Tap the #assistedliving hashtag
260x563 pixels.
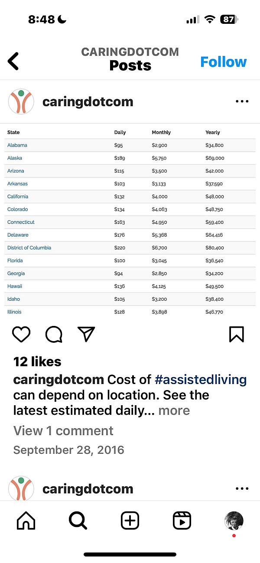(x=201, y=380)
